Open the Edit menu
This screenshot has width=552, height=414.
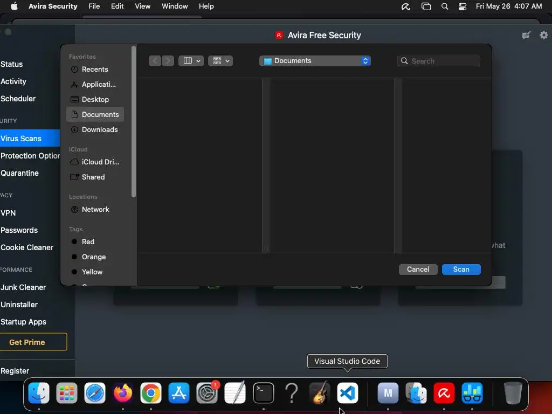[x=117, y=6]
